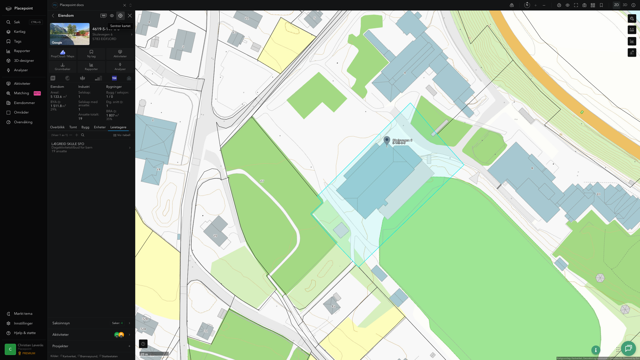The image size is (640, 360).
Task: Click the compass north indicator
Action: tap(527, 5)
